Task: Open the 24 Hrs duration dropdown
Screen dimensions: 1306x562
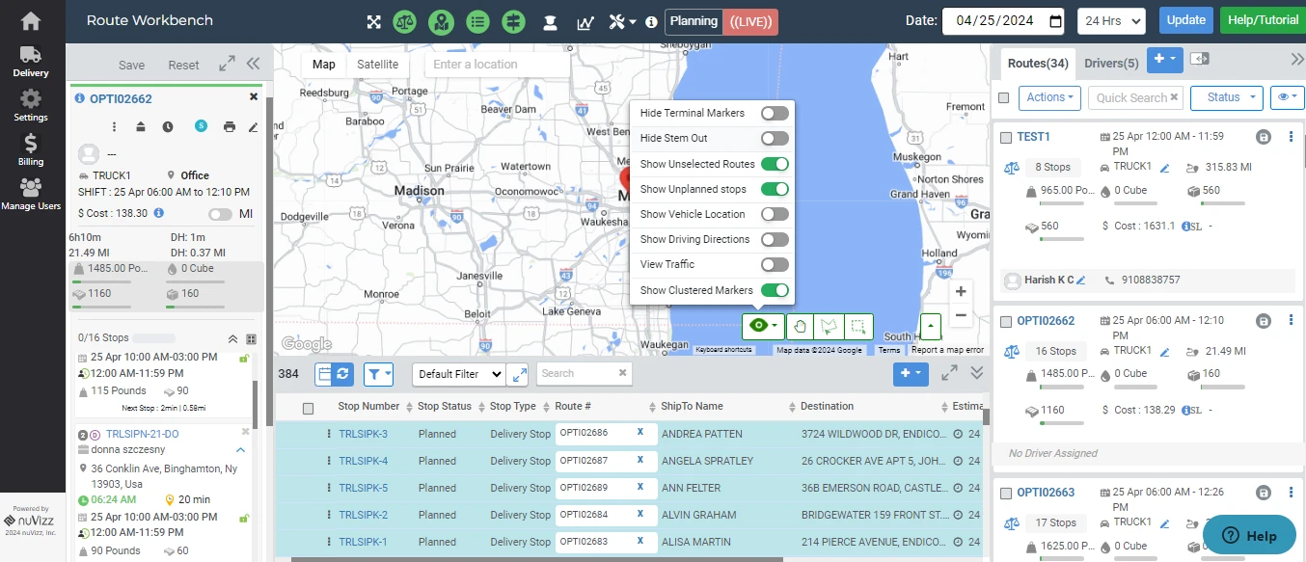Action: (x=1111, y=20)
